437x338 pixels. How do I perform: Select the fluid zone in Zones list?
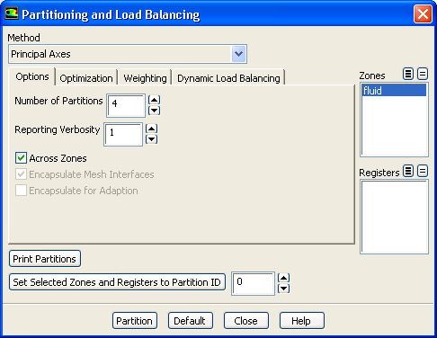pos(394,90)
